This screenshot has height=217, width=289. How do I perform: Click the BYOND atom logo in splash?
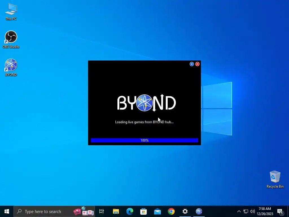tap(144, 103)
